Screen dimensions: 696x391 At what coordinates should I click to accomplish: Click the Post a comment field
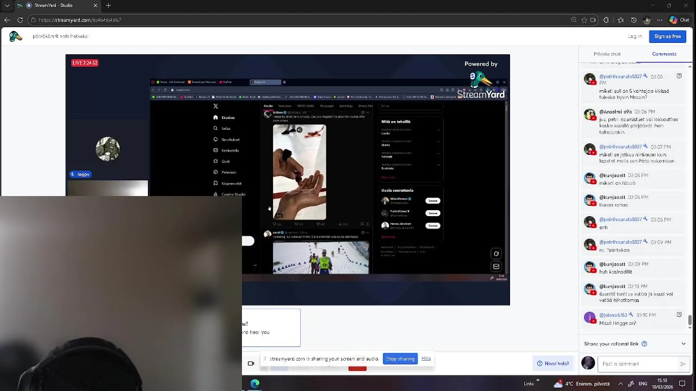click(x=637, y=364)
